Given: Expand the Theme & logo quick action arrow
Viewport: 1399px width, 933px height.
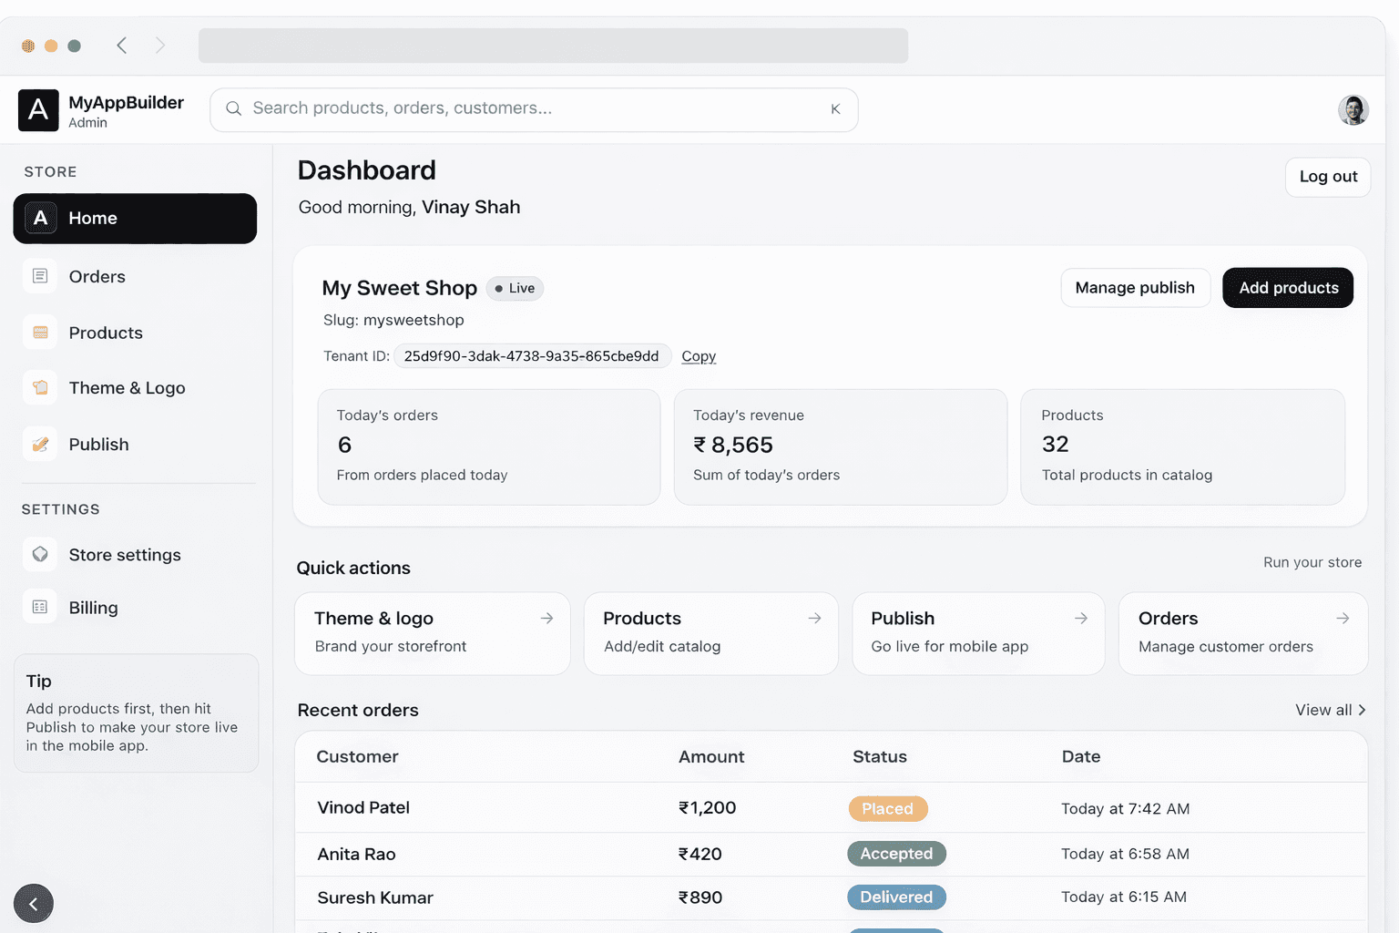Looking at the screenshot, I should [x=546, y=618].
